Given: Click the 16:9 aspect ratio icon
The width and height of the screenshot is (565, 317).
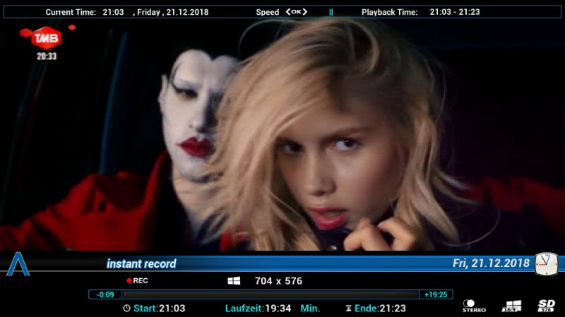Looking at the screenshot, I should coord(511,306).
